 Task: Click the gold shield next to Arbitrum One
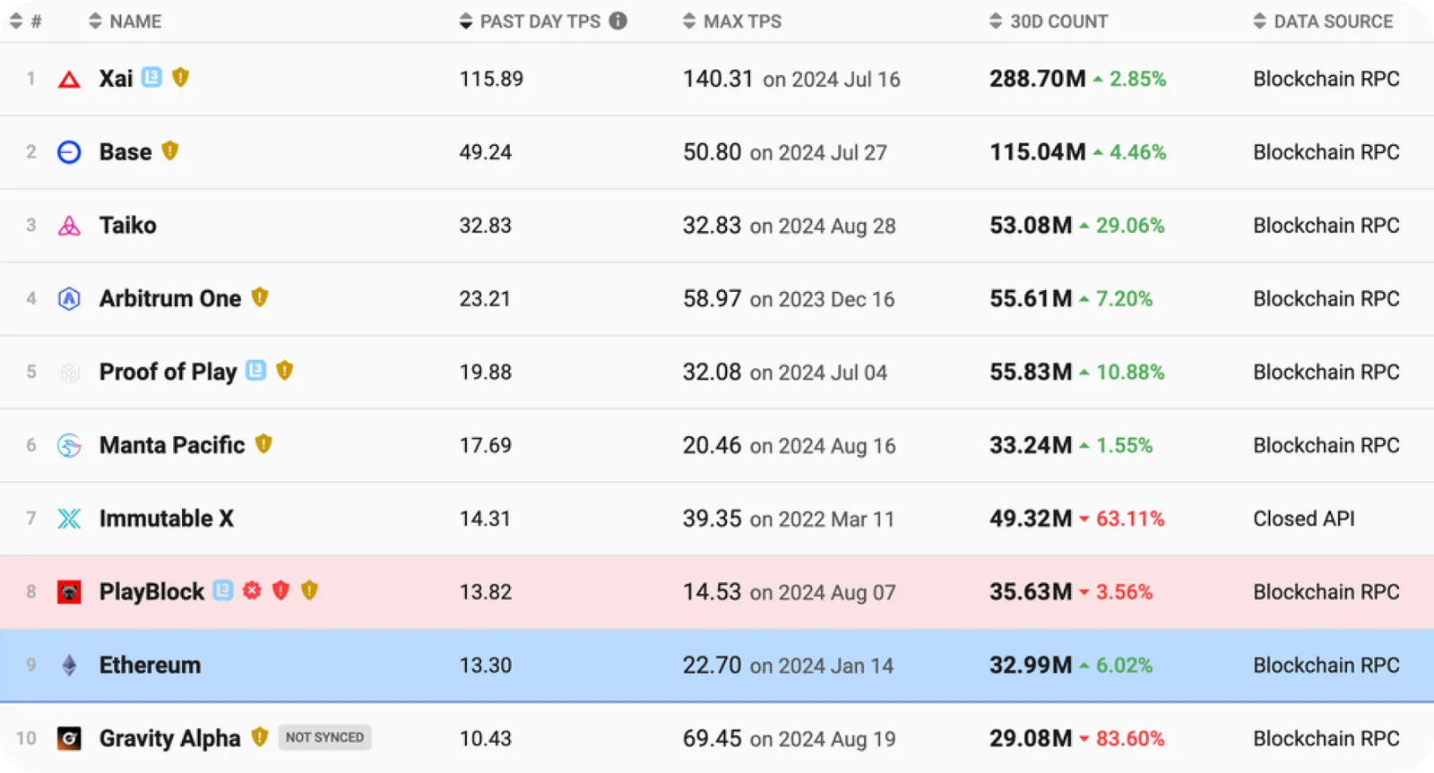point(260,296)
